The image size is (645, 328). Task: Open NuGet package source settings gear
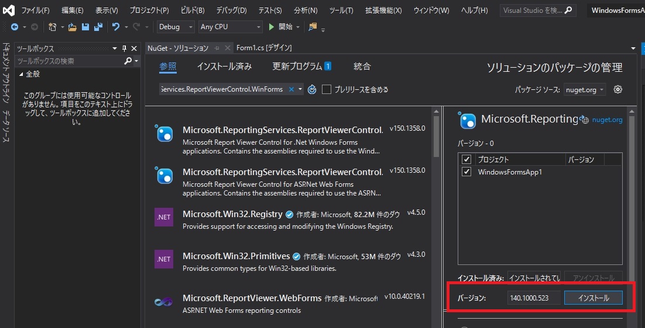coord(617,89)
